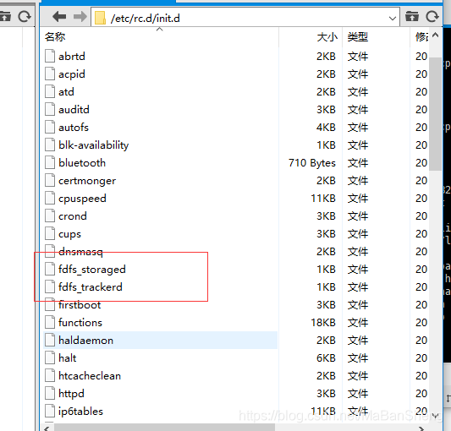Viewport: 451px width, 431px height.
Task: Click the 4KB size of autofs
Action: pos(326,128)
